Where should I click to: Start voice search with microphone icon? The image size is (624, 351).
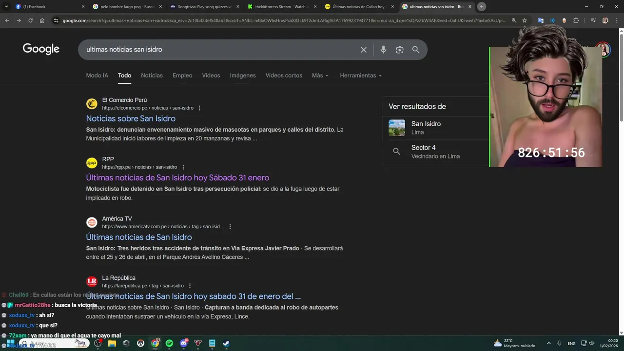383,50
